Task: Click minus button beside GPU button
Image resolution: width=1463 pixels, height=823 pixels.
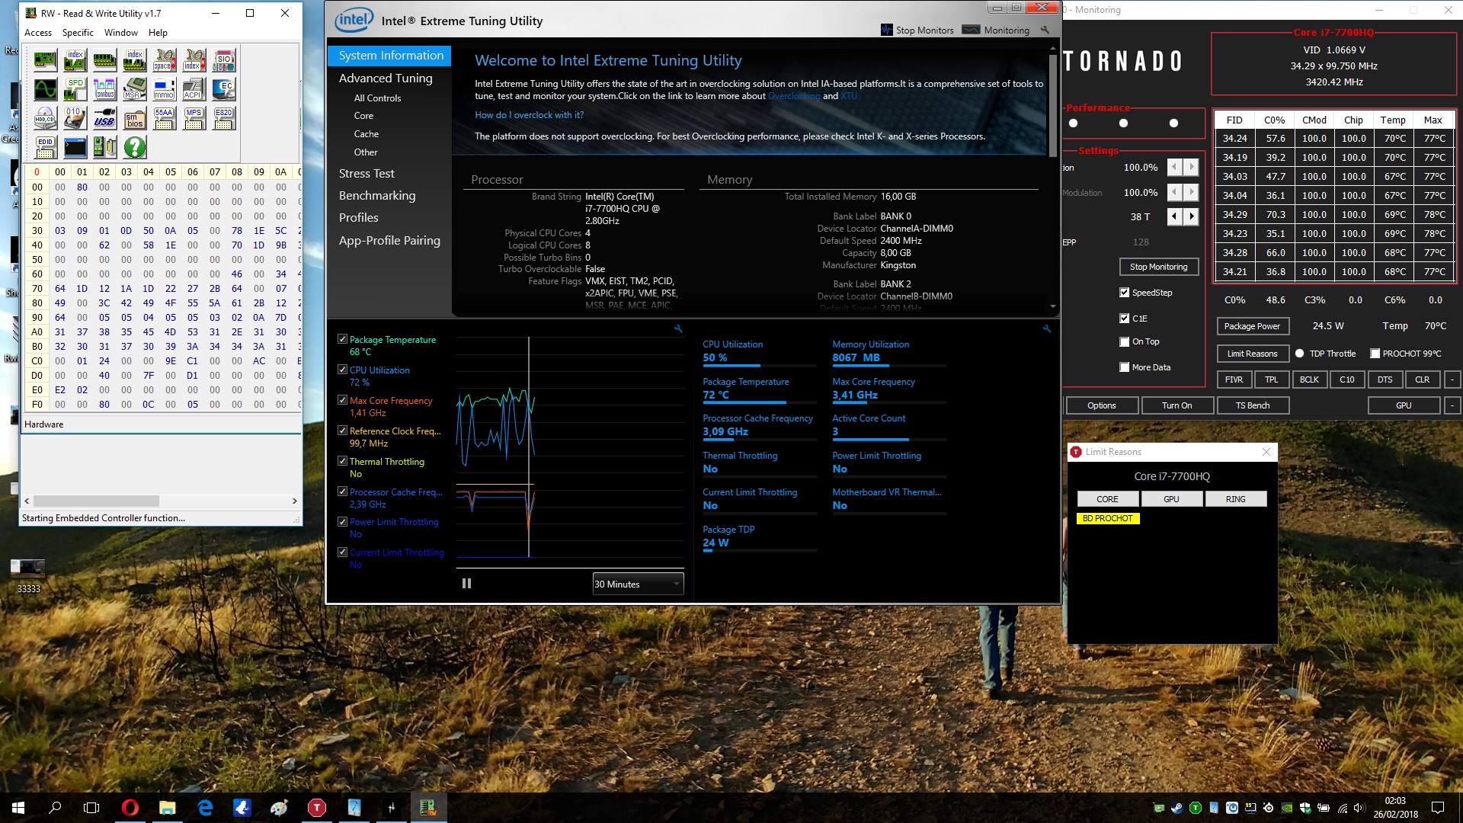Action: (x=1452, y=405)
